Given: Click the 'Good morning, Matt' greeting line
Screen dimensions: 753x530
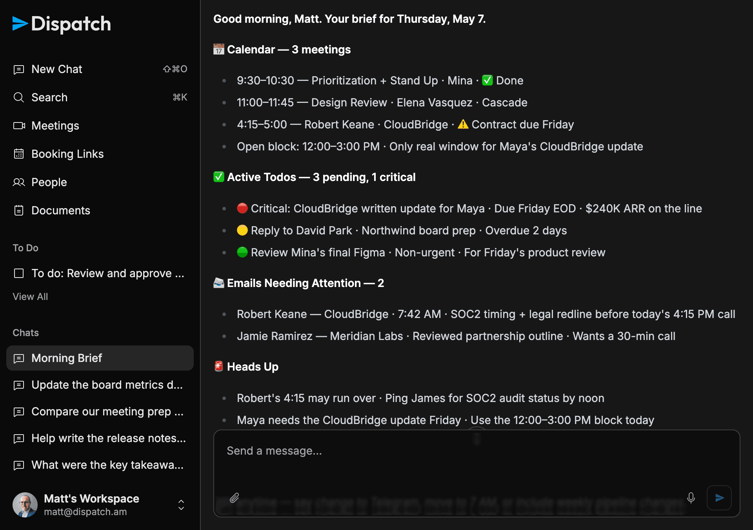Looking at the screenshot, I should (x=349, y=19).
